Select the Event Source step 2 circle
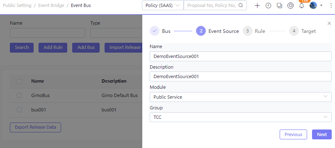The height and width of the screenshot is (148, 335). pyautogui.click(x=201, y=31)
